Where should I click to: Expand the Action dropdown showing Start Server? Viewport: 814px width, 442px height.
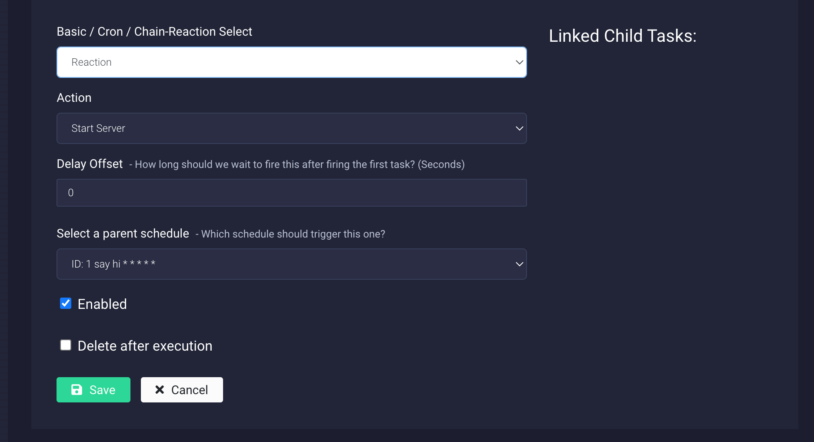(291, 128)
